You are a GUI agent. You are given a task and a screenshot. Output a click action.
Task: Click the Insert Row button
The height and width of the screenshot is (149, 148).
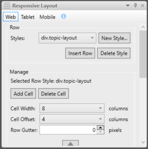[x=80, y=53]
